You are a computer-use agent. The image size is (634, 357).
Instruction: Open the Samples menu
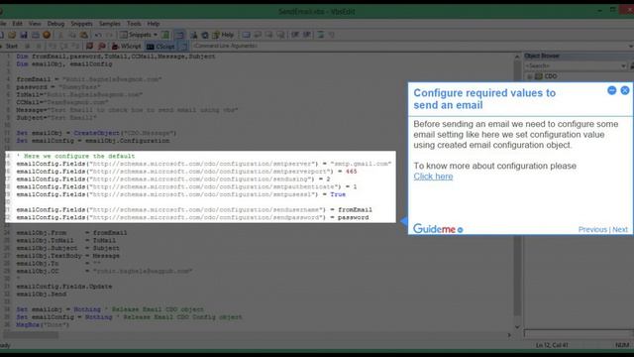110,24
